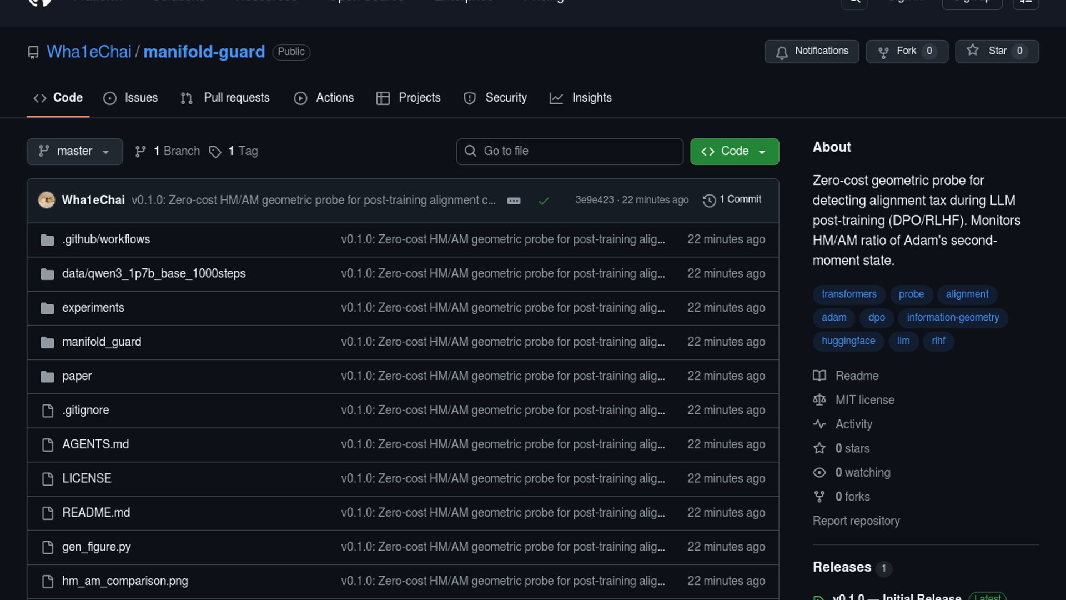Open the .github/workflows folder

coord(106,239)
